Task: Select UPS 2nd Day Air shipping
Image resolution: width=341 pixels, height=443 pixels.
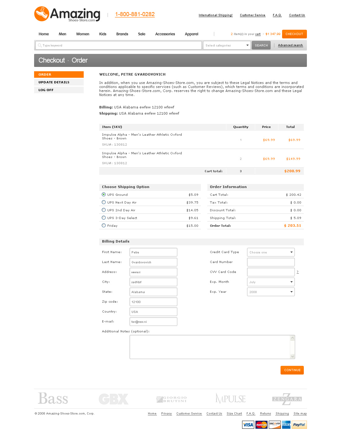Action: point(104,210)
